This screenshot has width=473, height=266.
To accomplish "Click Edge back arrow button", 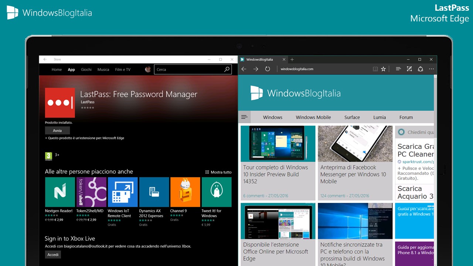I will pyautogui.click(x=244, y=69).
